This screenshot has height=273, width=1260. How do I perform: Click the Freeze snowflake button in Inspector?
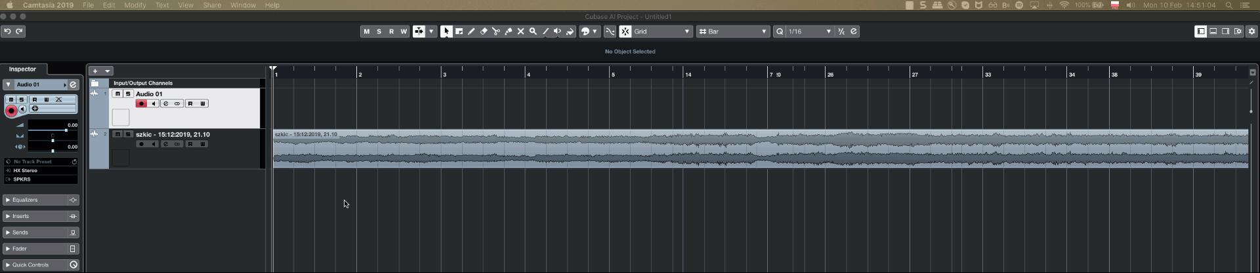pyautogui.click(x=35, y=109)
